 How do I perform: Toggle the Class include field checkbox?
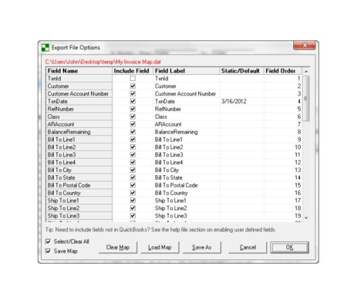(x=133, y=117)
